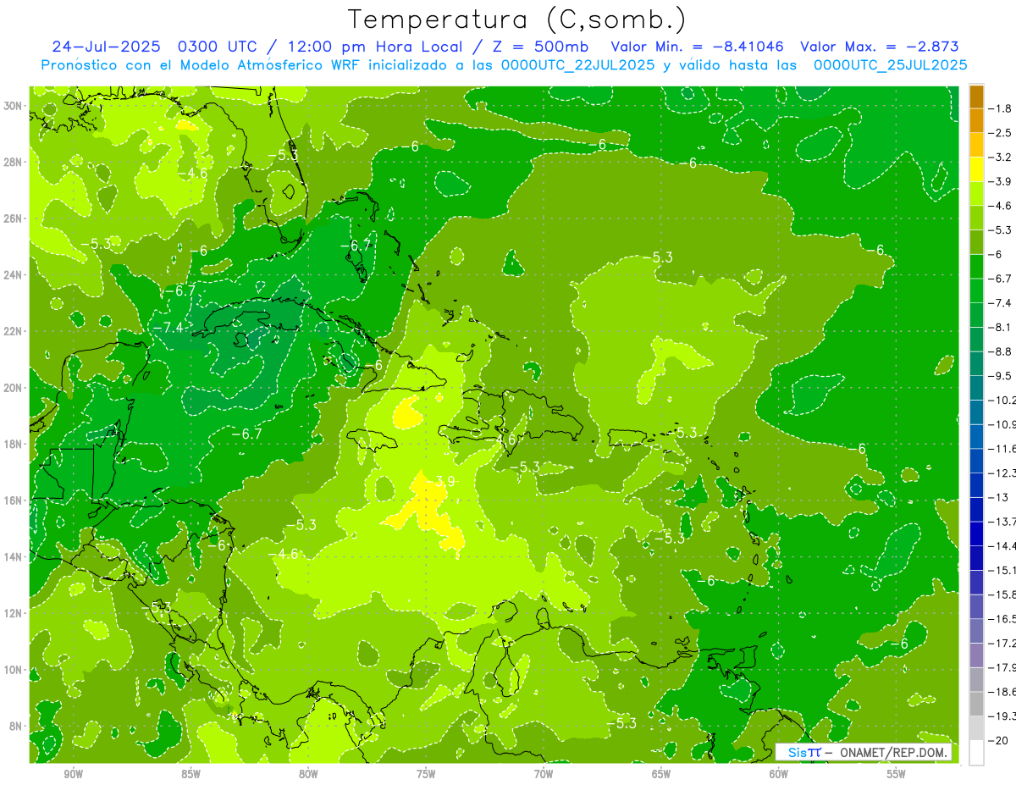This screenshot has height=785, width=1016.
Task: Click the 12N latitude axis label
Action: pos(14,613)
